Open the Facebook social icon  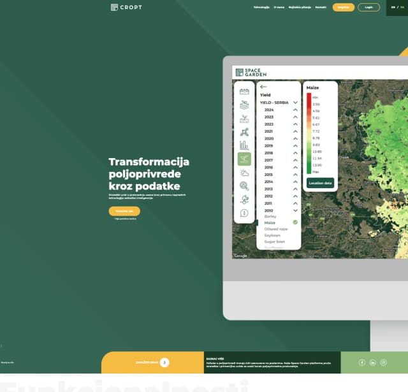[x=362, y=363]
